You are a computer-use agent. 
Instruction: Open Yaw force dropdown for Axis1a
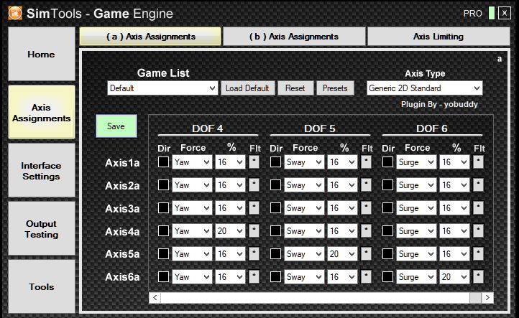coord(192,162)
